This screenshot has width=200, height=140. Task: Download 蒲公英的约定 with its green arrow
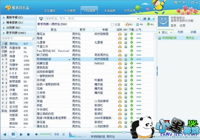point(132,114)
